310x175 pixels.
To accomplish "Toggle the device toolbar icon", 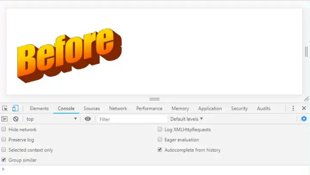I will tap(15, 108).
